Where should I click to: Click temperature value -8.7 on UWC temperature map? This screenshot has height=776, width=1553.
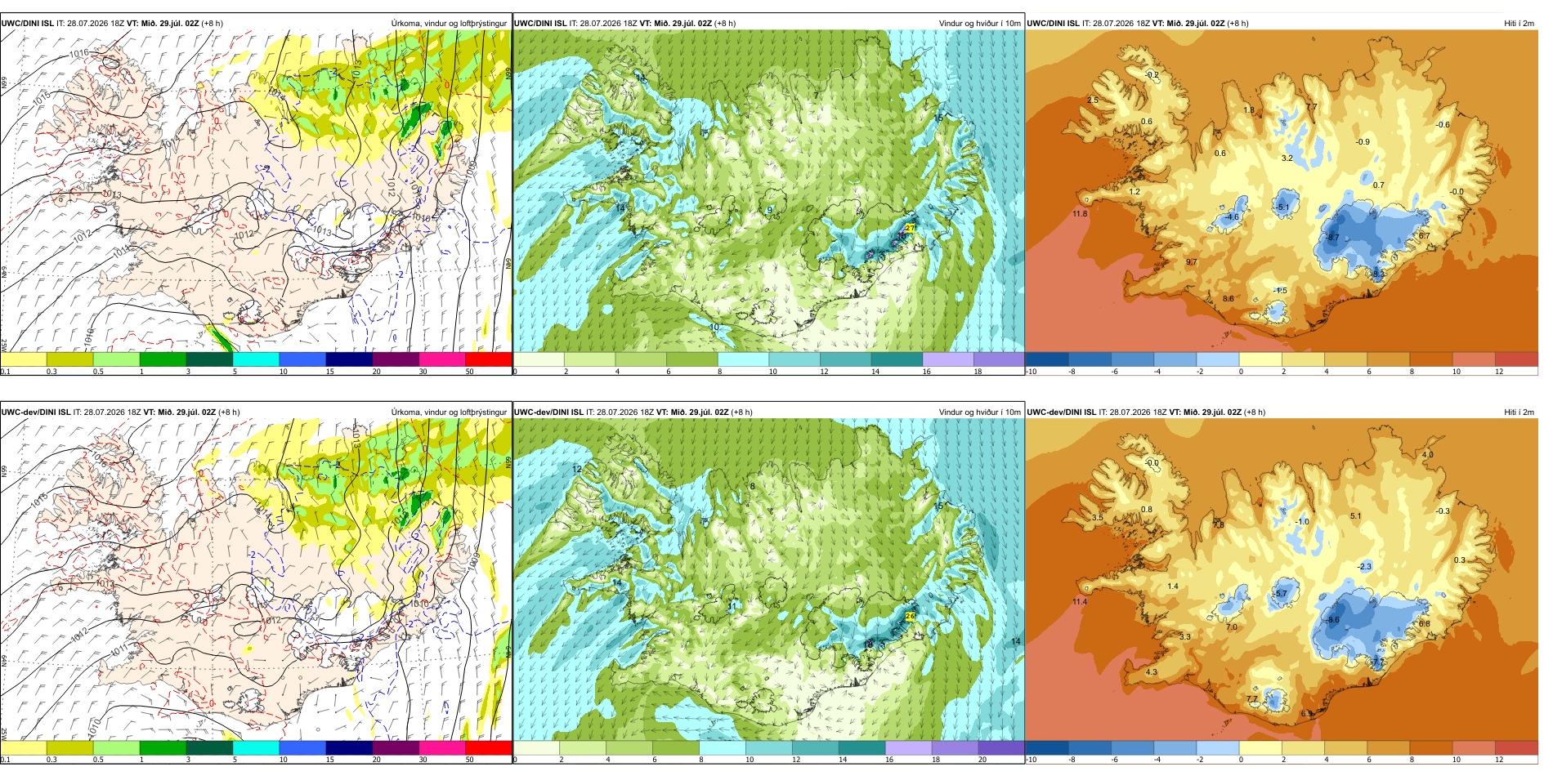point(1331,238)
